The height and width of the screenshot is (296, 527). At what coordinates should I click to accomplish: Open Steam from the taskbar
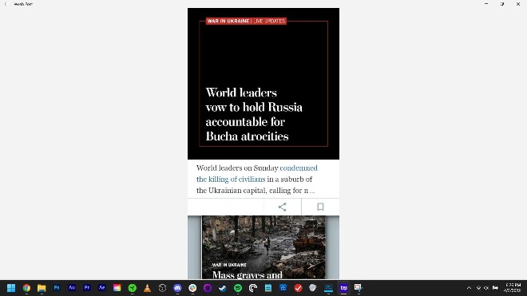[x=223, y=288]
